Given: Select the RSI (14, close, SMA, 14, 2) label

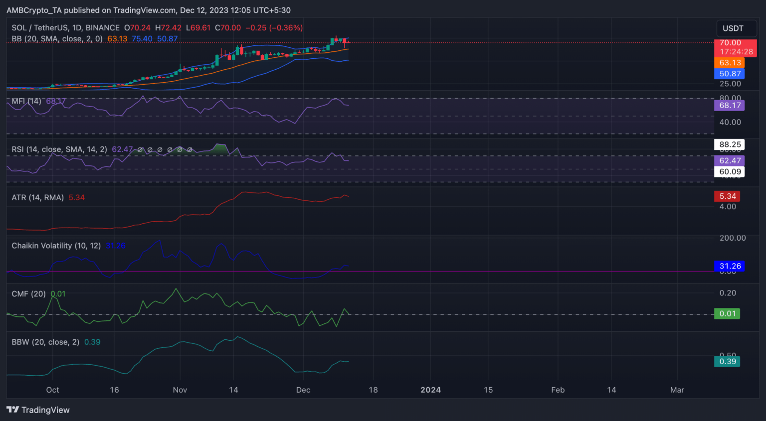Looking at the screenshot, I should point(59,149).
